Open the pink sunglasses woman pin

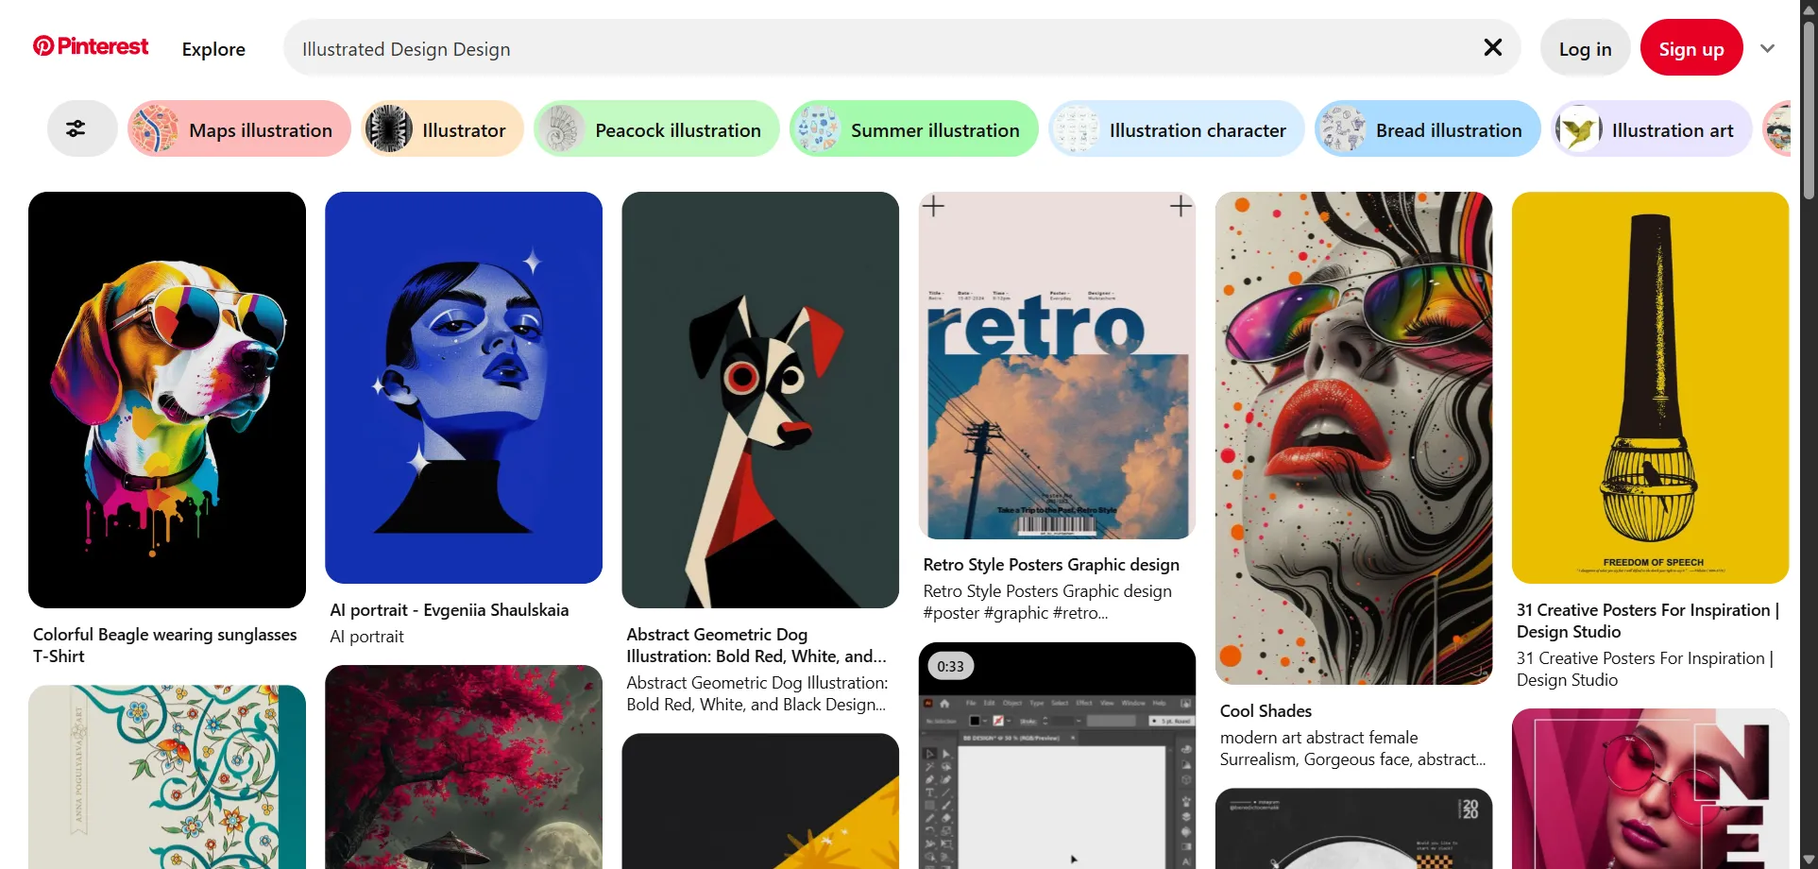pos(1650,789)
